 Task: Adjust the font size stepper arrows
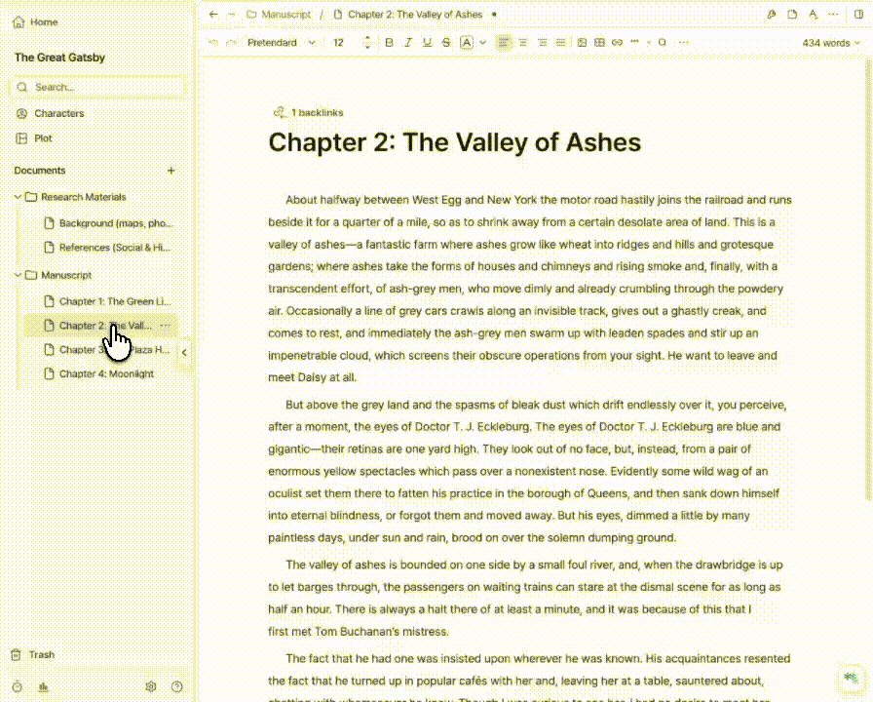pos(367,42)
